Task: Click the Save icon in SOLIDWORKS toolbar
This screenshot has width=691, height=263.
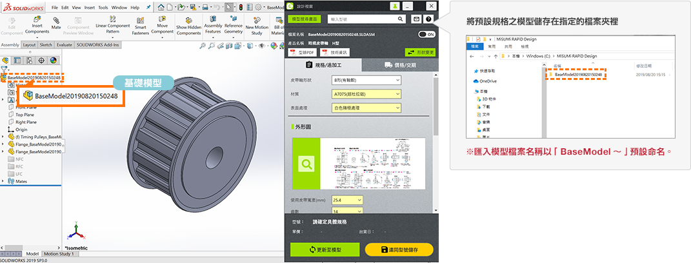Action: point(193,7)
